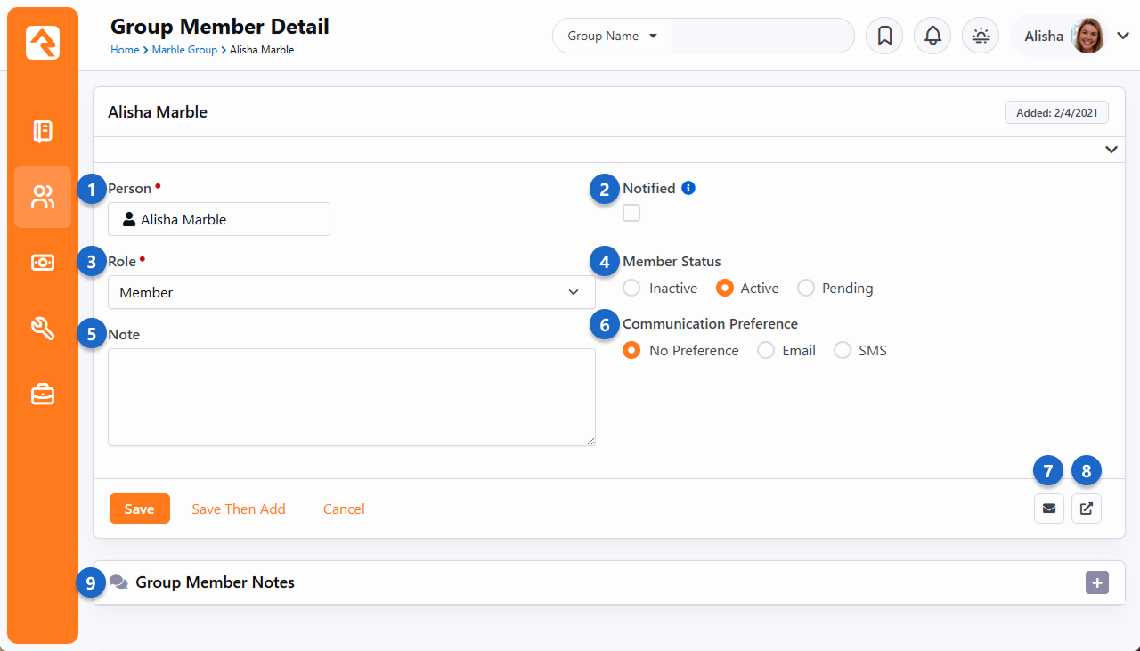Expand the chevron below the Added date
This screenshot has width=1140, height=651.
(x=1111, y=150)
